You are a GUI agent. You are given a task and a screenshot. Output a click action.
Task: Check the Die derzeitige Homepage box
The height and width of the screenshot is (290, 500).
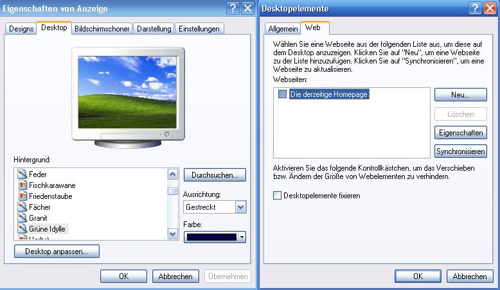[x=282, y=95]
